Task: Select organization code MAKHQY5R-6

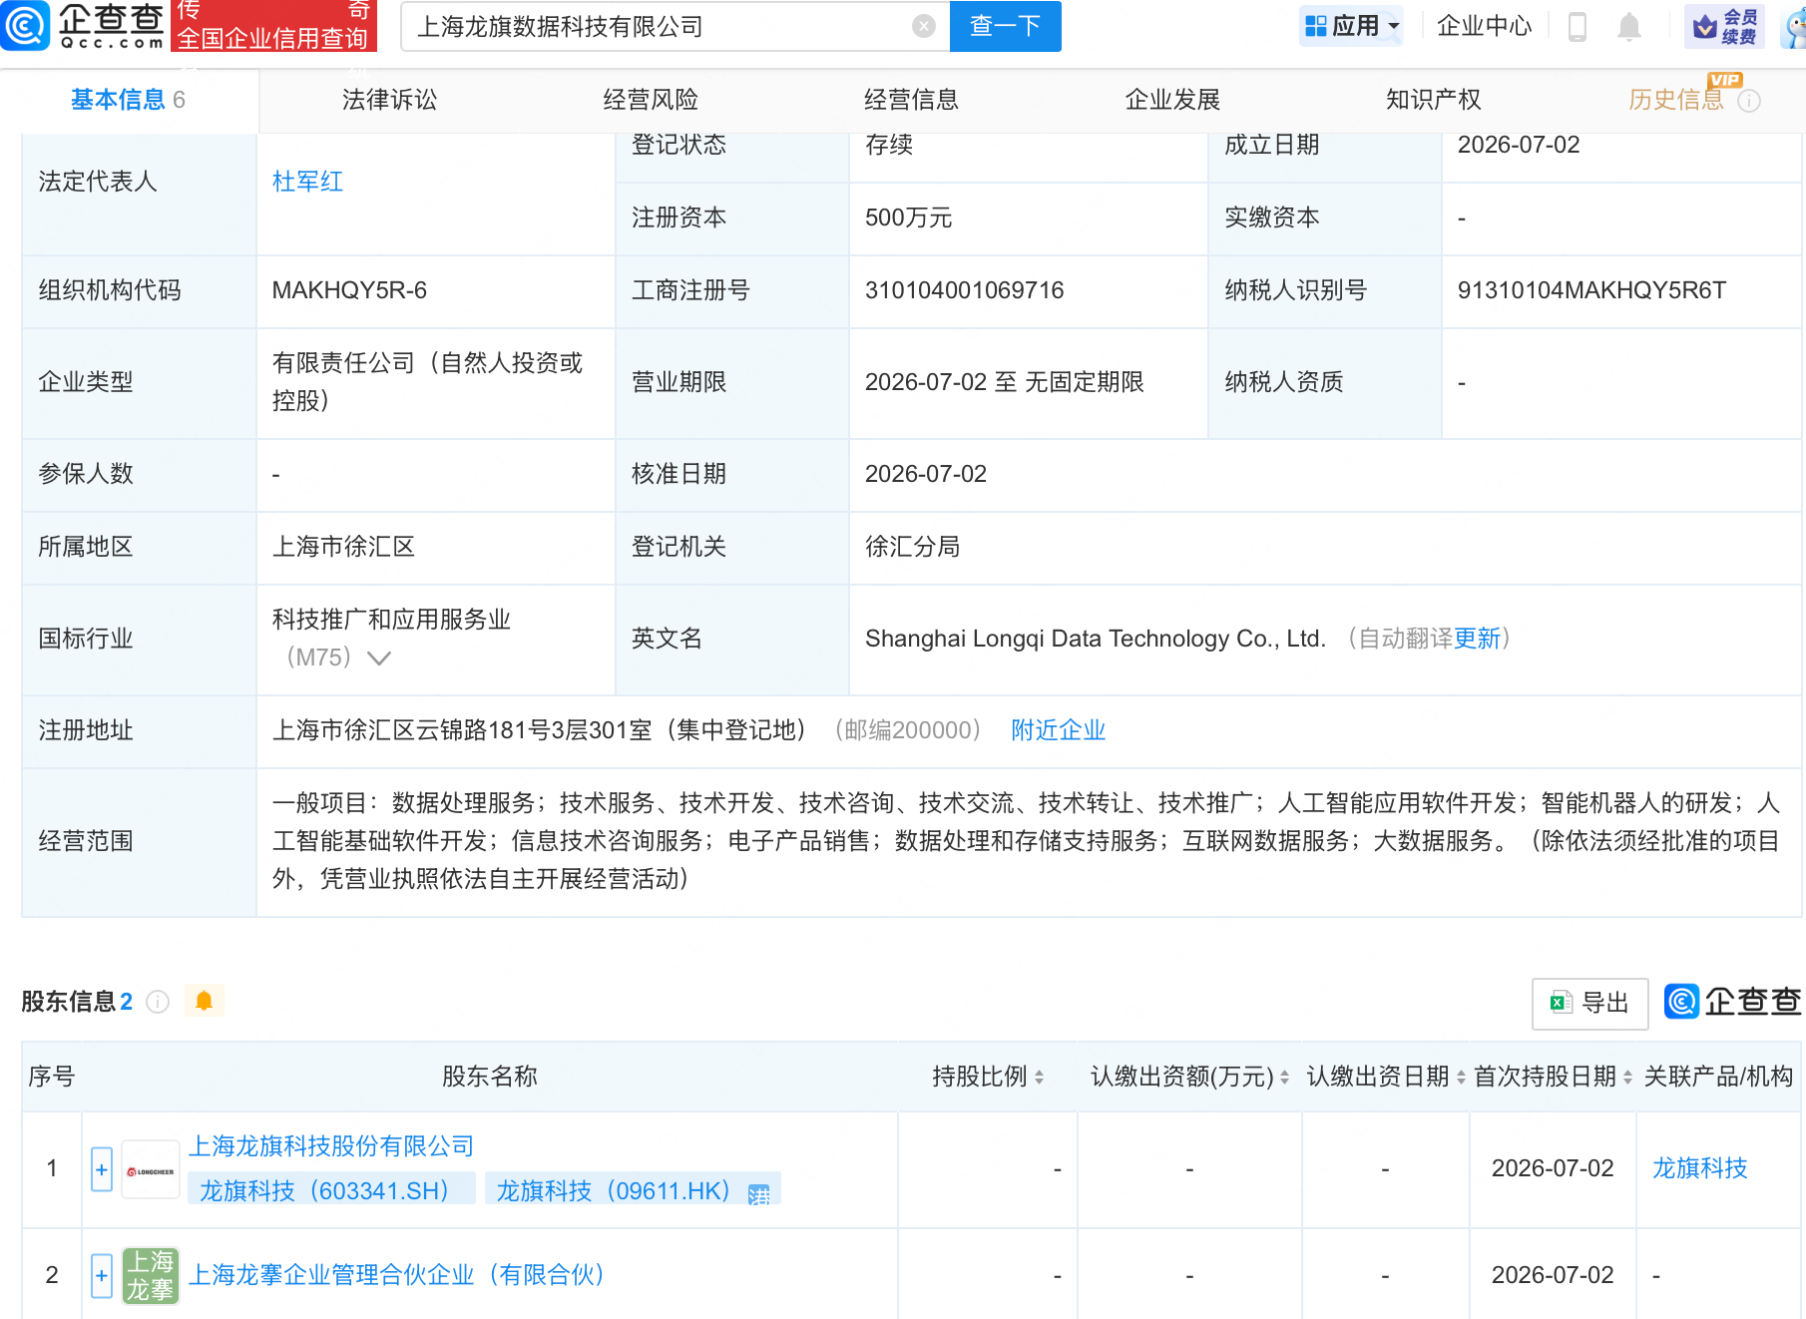Action: point(349,290)
